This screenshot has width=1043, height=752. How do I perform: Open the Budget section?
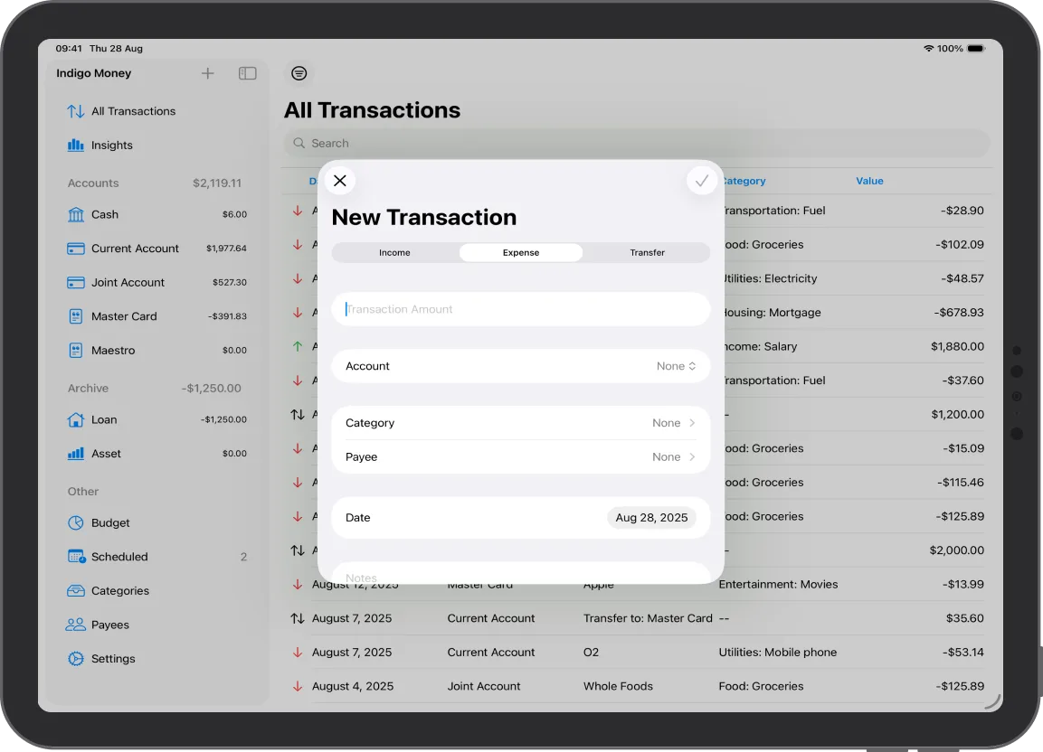(x=109, y=522)
